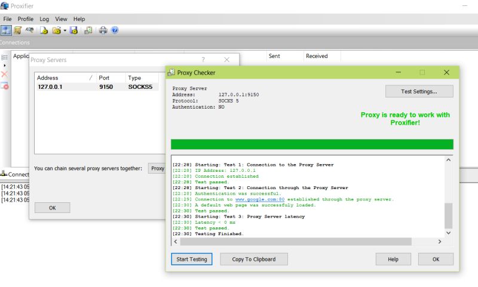Click OK in the Proxy Checker window
The image size is (478, 287).
pyautogui.click(x=436, y=259)
